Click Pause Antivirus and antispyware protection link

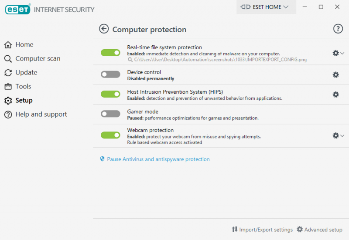(x=158, y=159)
